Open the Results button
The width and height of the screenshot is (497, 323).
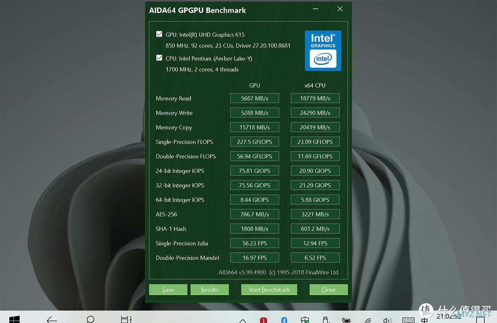[209, 289]
